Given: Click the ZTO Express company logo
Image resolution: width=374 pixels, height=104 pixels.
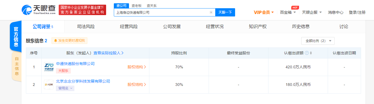Looking at the screenshot, I should pyautogui.click(x=49, y=67).
